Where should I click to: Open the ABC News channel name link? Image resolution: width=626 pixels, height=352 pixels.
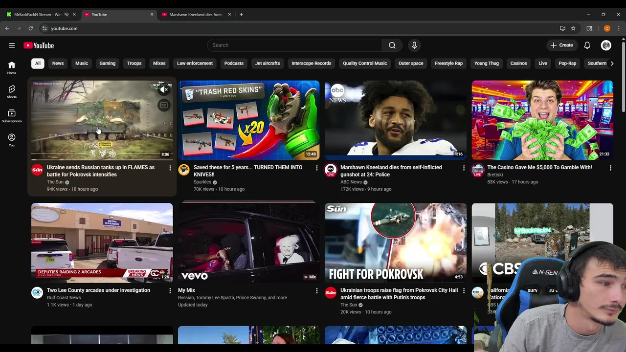click(x=351, y=182)
